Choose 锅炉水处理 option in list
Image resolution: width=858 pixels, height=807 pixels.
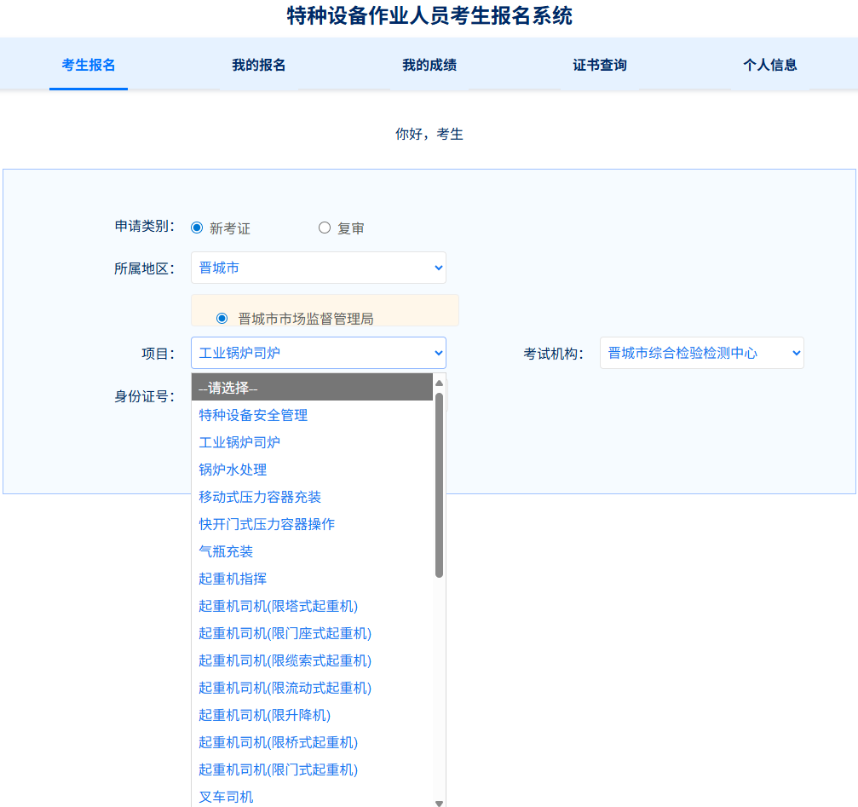[x=233, y=470]
